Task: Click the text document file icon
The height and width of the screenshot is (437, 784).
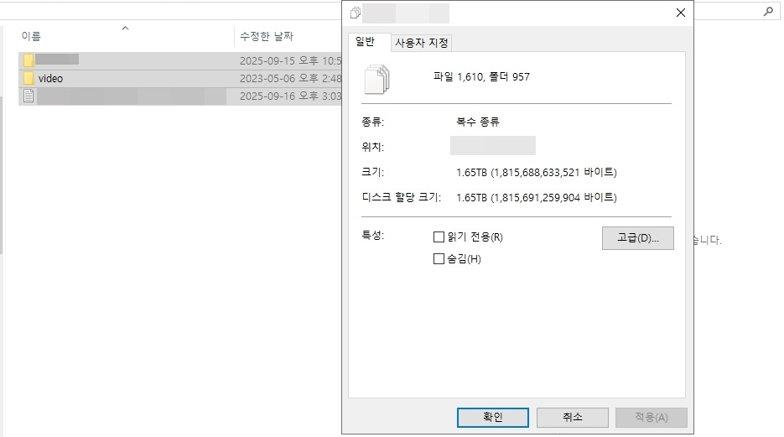Action: tap(29, 96)
